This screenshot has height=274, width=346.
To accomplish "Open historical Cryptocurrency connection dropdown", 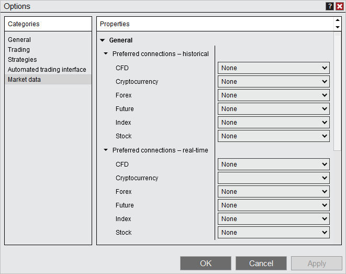I will click(273, 82).
